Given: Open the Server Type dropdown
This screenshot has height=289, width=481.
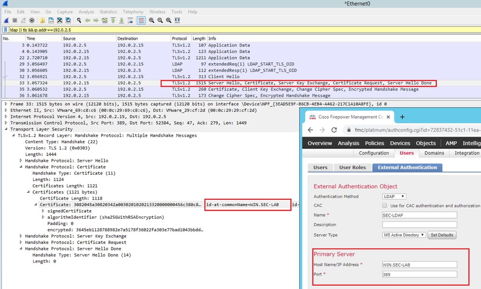Looking at the screenshot, I should pyautogui.click(x=404, y=235).
